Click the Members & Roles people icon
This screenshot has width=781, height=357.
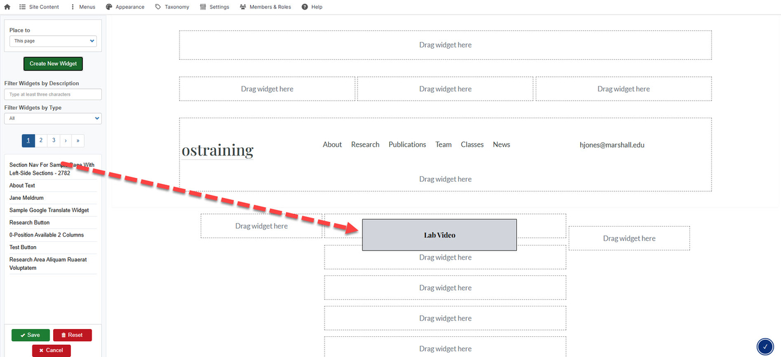pyautogui.click(x=243, y=7)
